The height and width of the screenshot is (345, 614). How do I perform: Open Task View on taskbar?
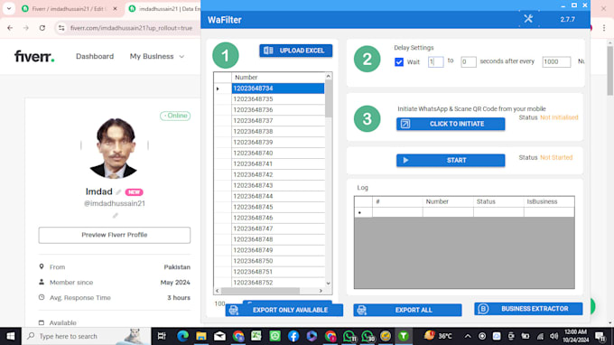(162, 336)
